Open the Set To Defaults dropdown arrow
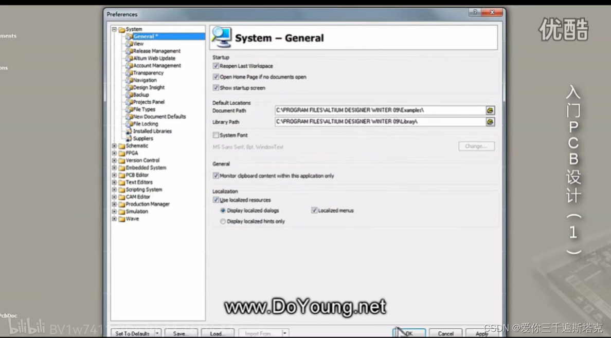The image size is (611, 338). pos(157,333)
